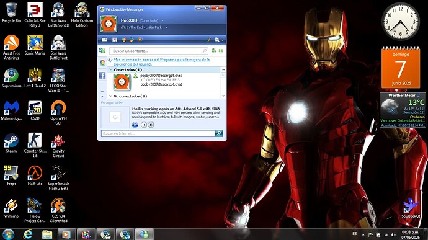Launch Internet Explorer from the taskbar
This screenshot has width=428, height=240.
28,234
